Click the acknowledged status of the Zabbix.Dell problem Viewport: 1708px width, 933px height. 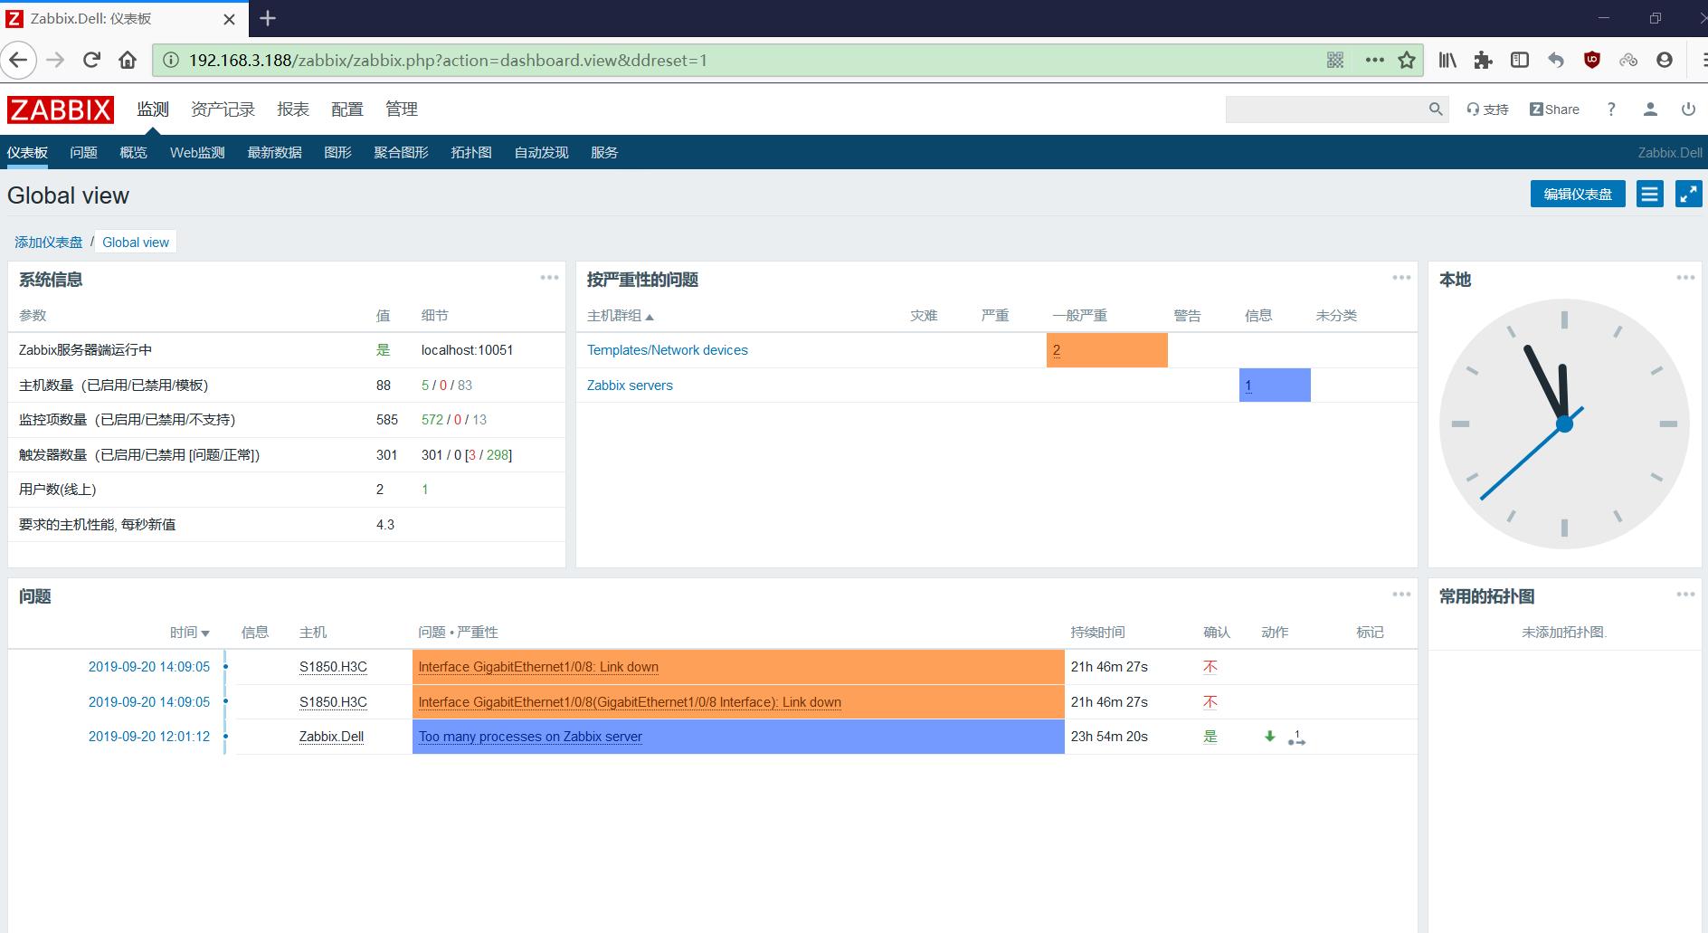1210,737
